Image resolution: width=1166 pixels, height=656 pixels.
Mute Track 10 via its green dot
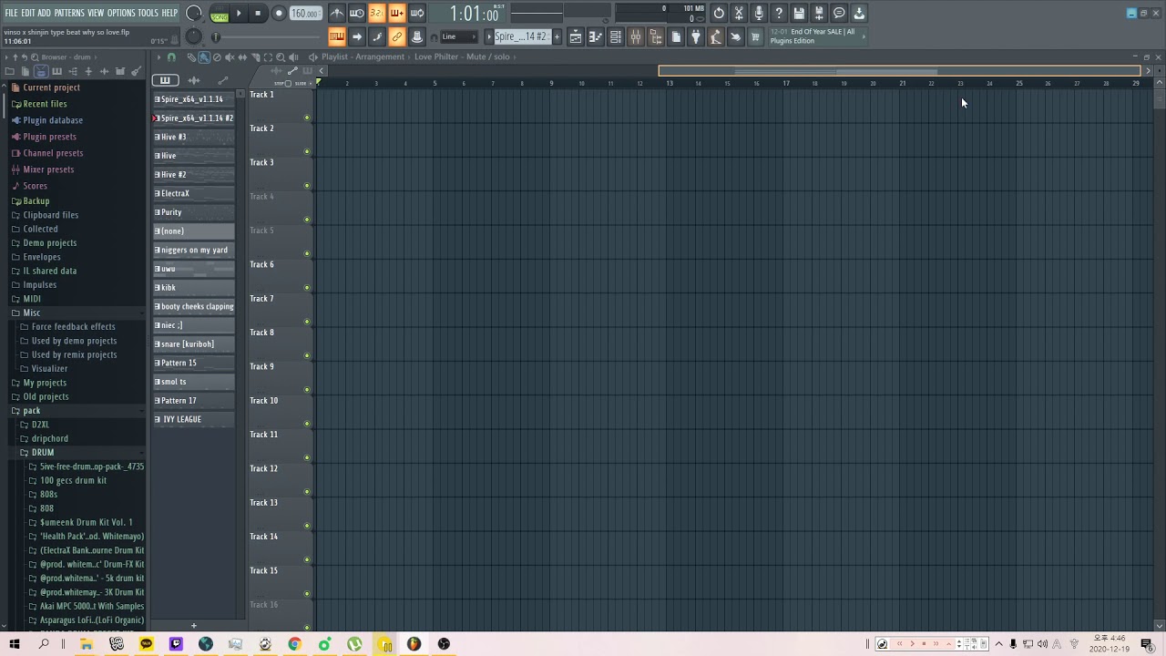[x=307, y=424]
